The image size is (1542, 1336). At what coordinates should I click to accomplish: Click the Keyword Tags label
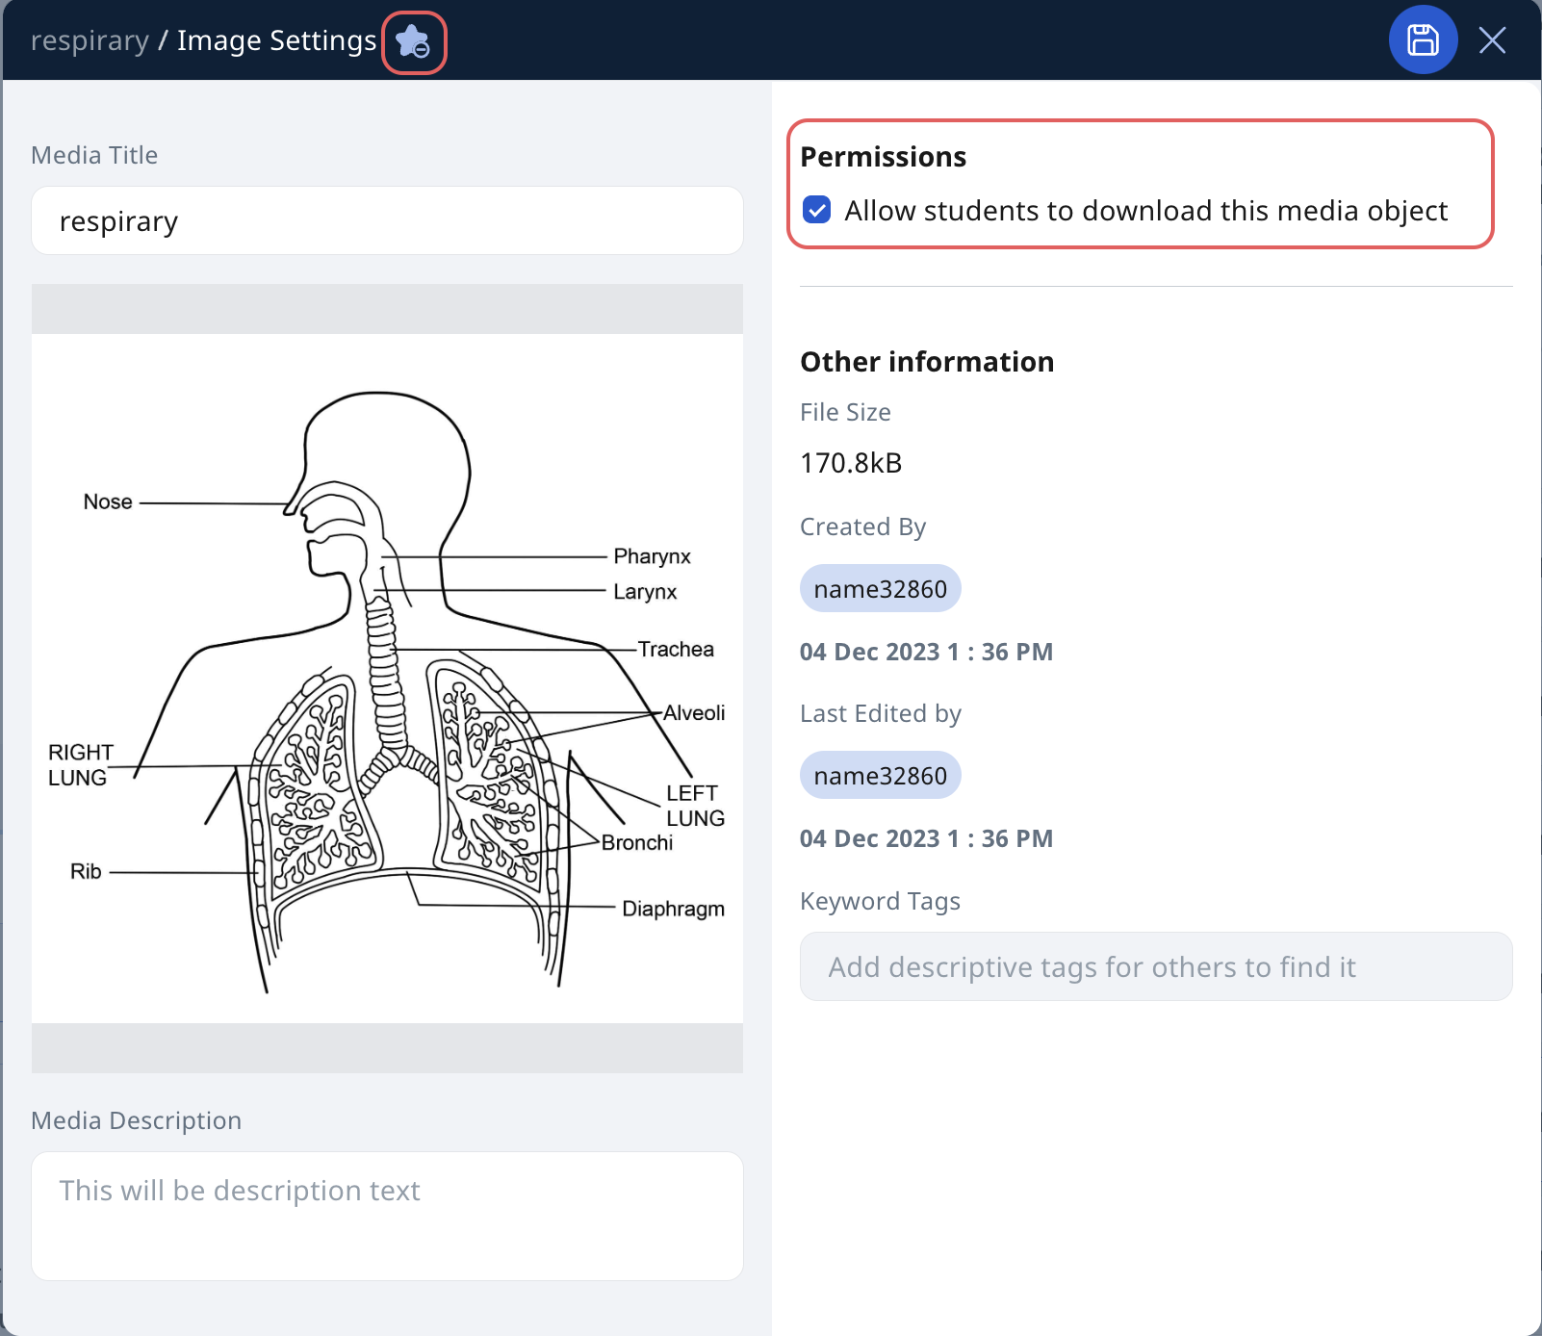[x=880, y=901]
